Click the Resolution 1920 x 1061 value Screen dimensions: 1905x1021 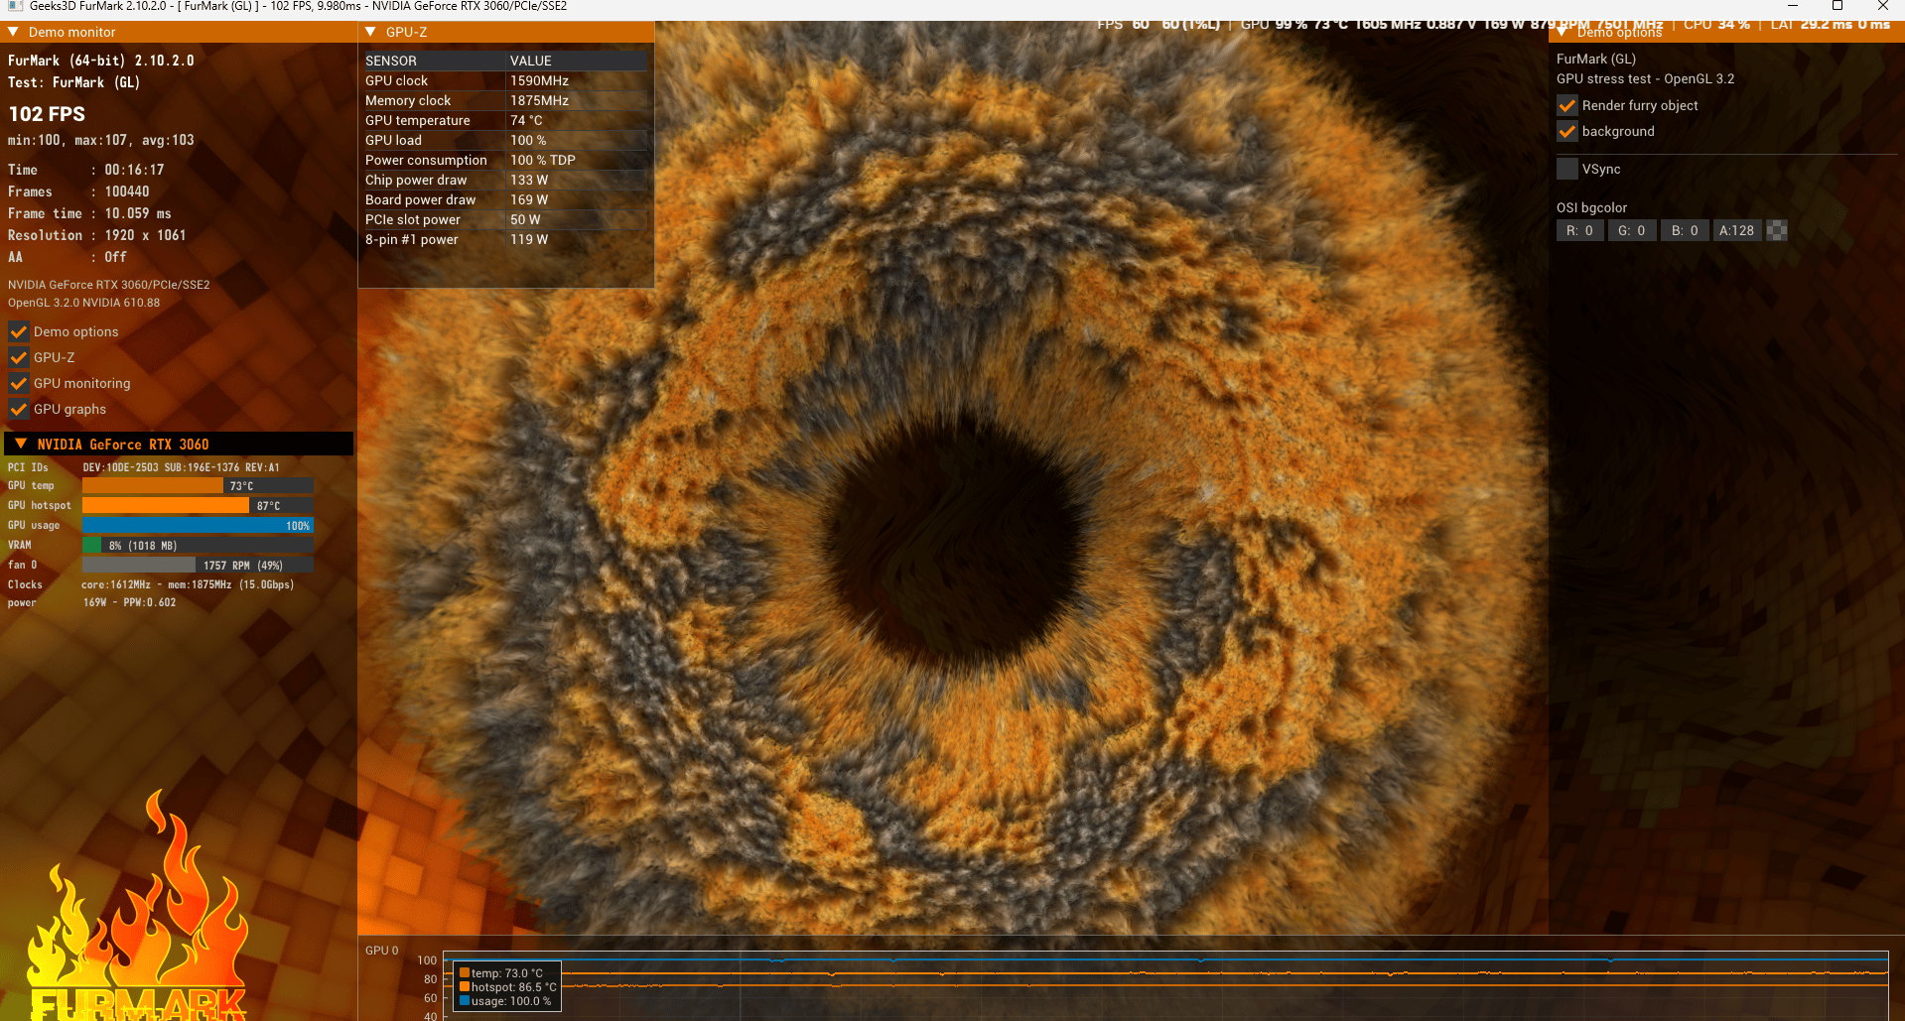pos(145,235)
